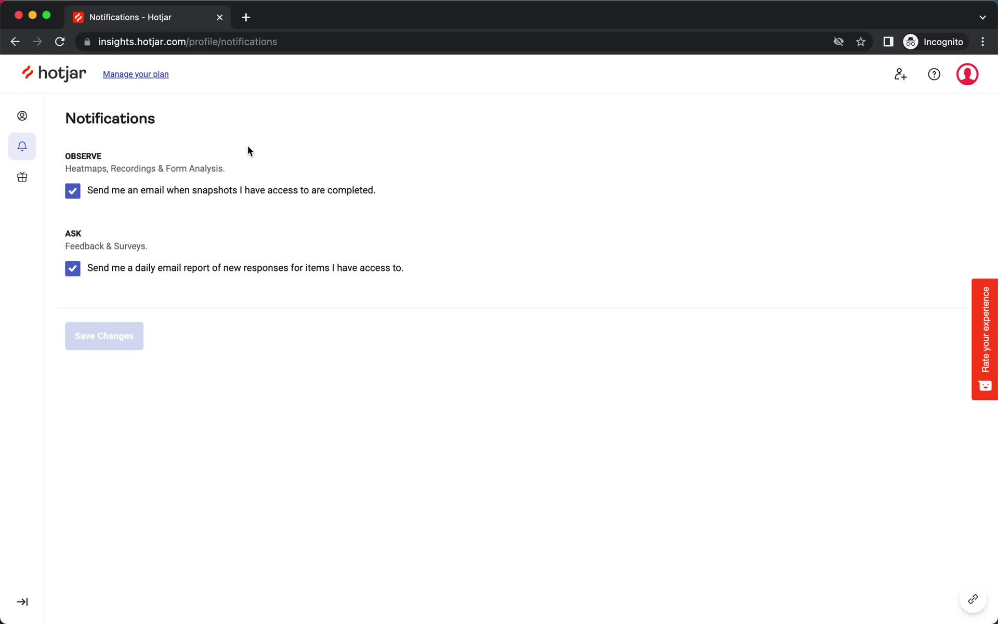Collapse the left sidebar navigation

21,602
